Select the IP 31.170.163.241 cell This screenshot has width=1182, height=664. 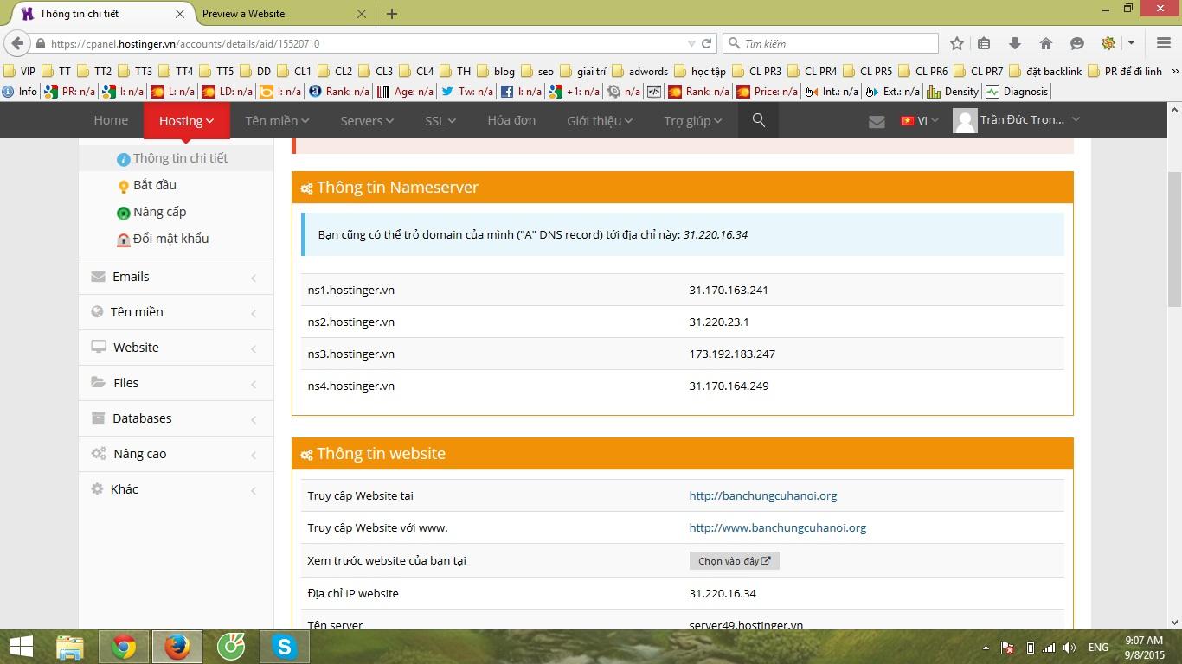point(729,290)
